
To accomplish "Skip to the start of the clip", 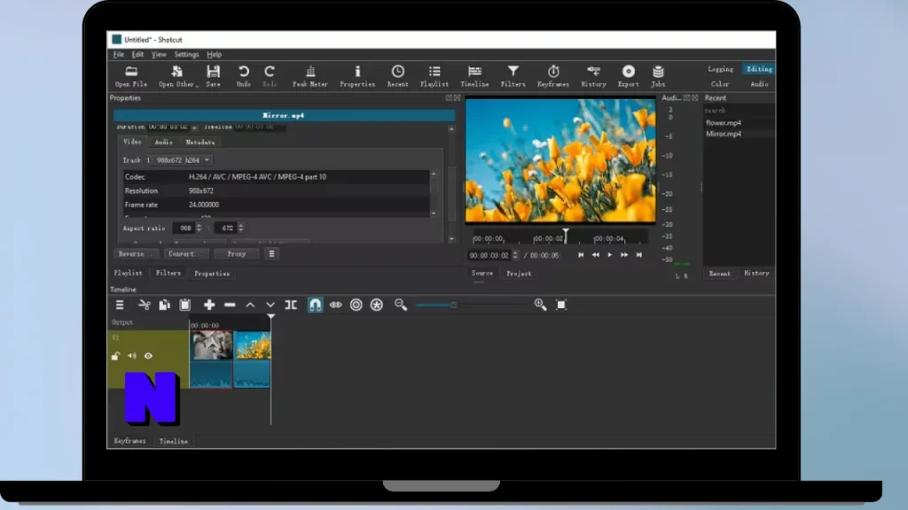I will (581, 255).
